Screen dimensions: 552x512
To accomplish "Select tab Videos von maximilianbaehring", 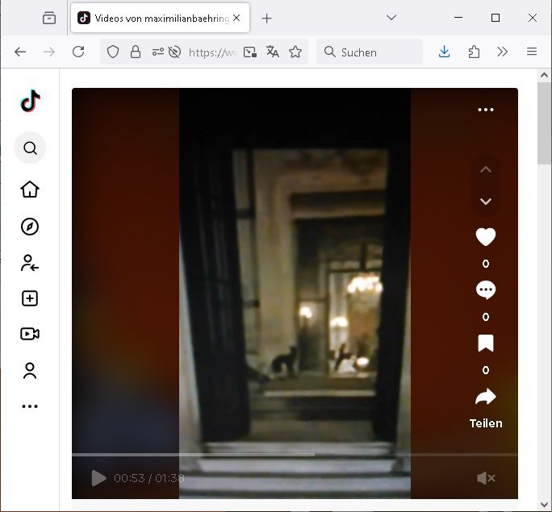I will click(x=160, y=18).
